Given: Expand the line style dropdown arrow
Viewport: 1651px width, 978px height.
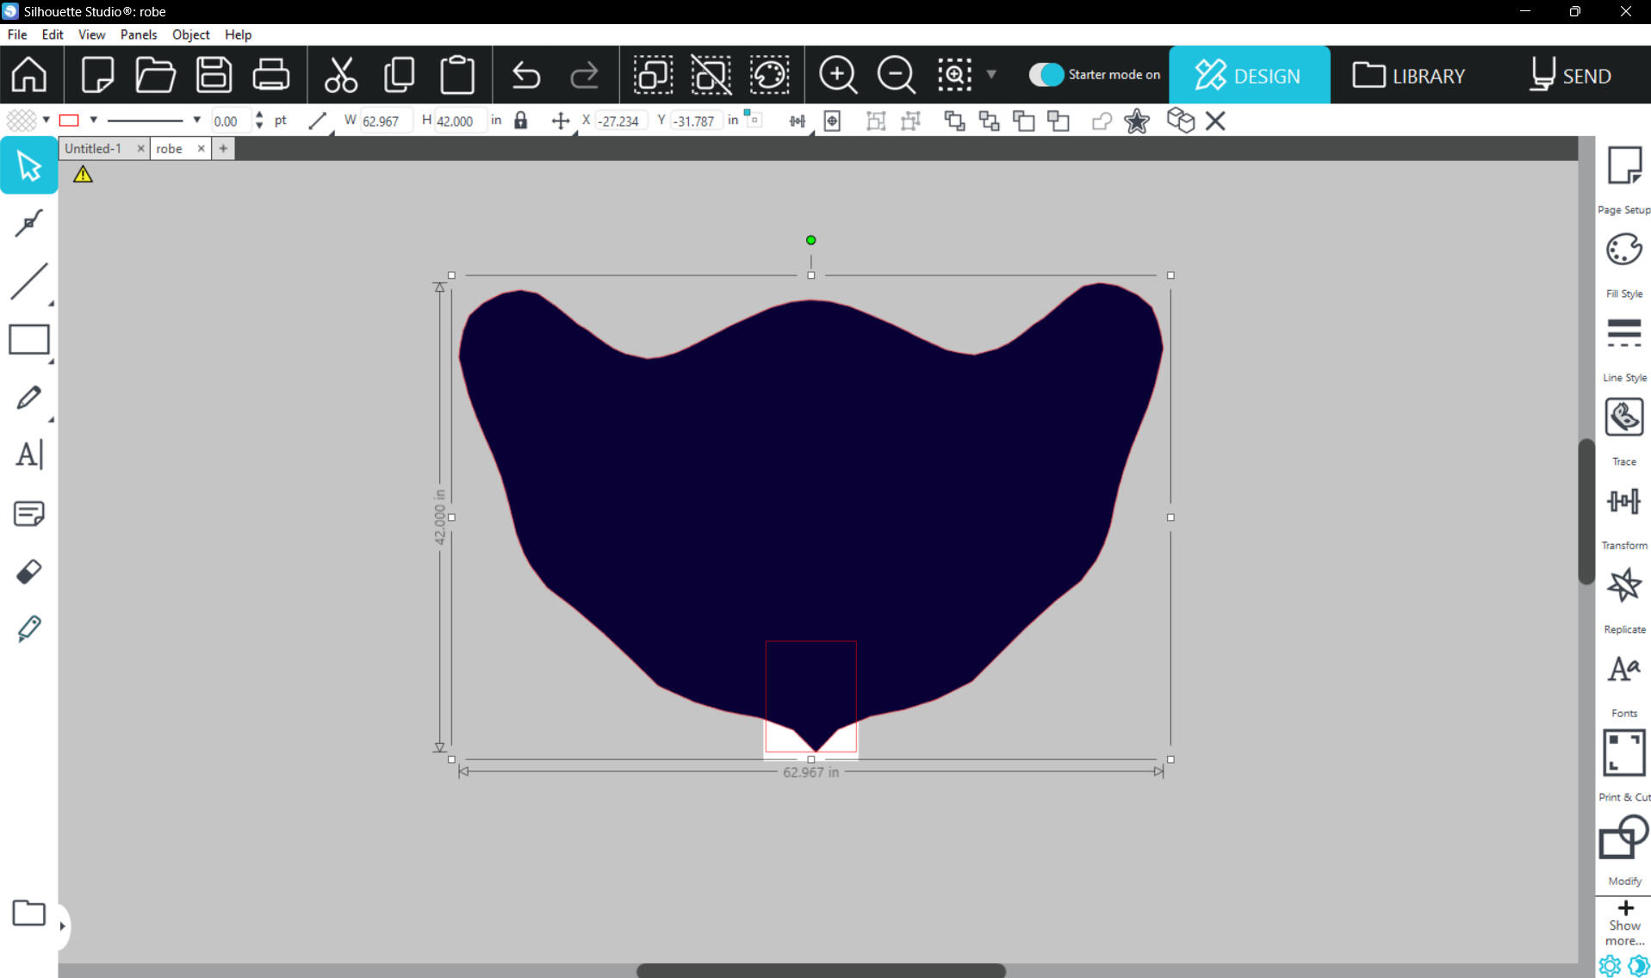Looking at the screenshot, I should point(196,121).
